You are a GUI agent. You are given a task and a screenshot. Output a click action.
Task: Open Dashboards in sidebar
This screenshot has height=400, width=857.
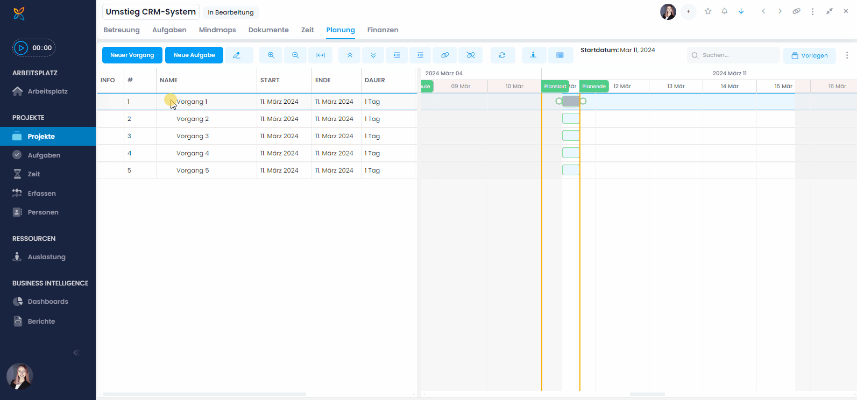click(48, 302)
